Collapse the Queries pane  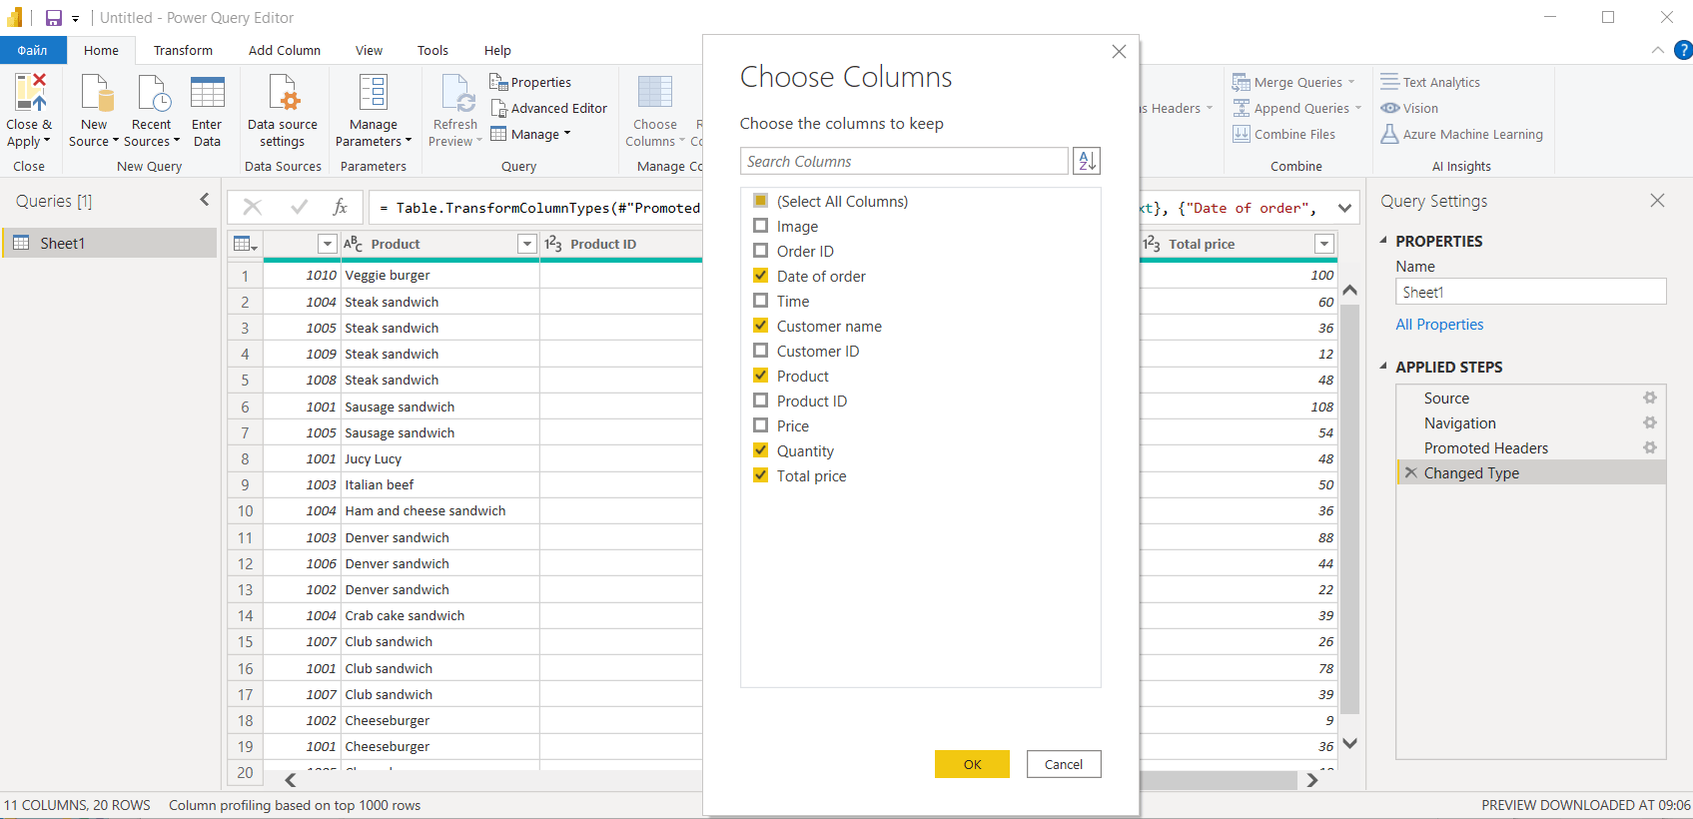pyautogui.click(x=205, y=200)
